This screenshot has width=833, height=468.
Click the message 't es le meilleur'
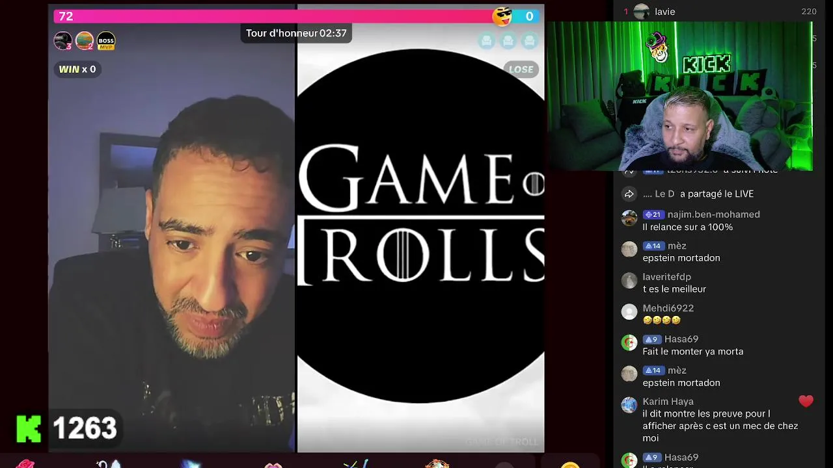[674, 289]
